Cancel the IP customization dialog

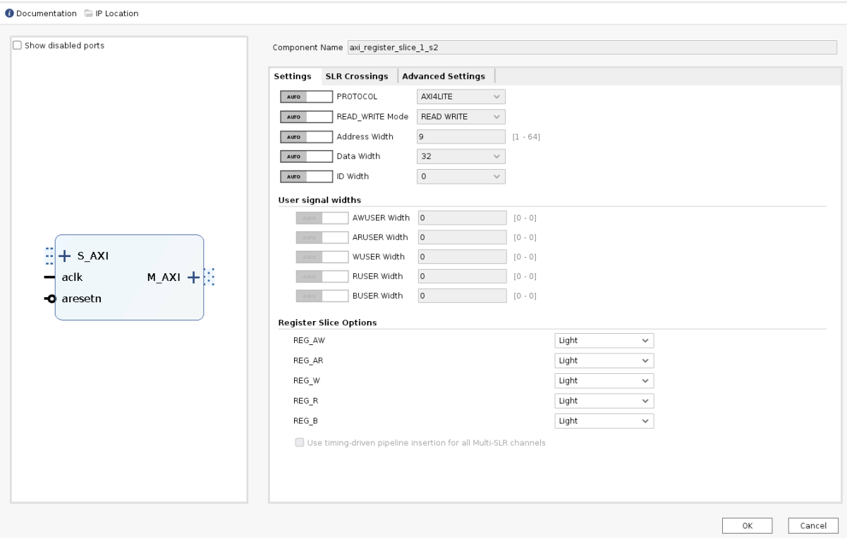click(x=812, y=525)
